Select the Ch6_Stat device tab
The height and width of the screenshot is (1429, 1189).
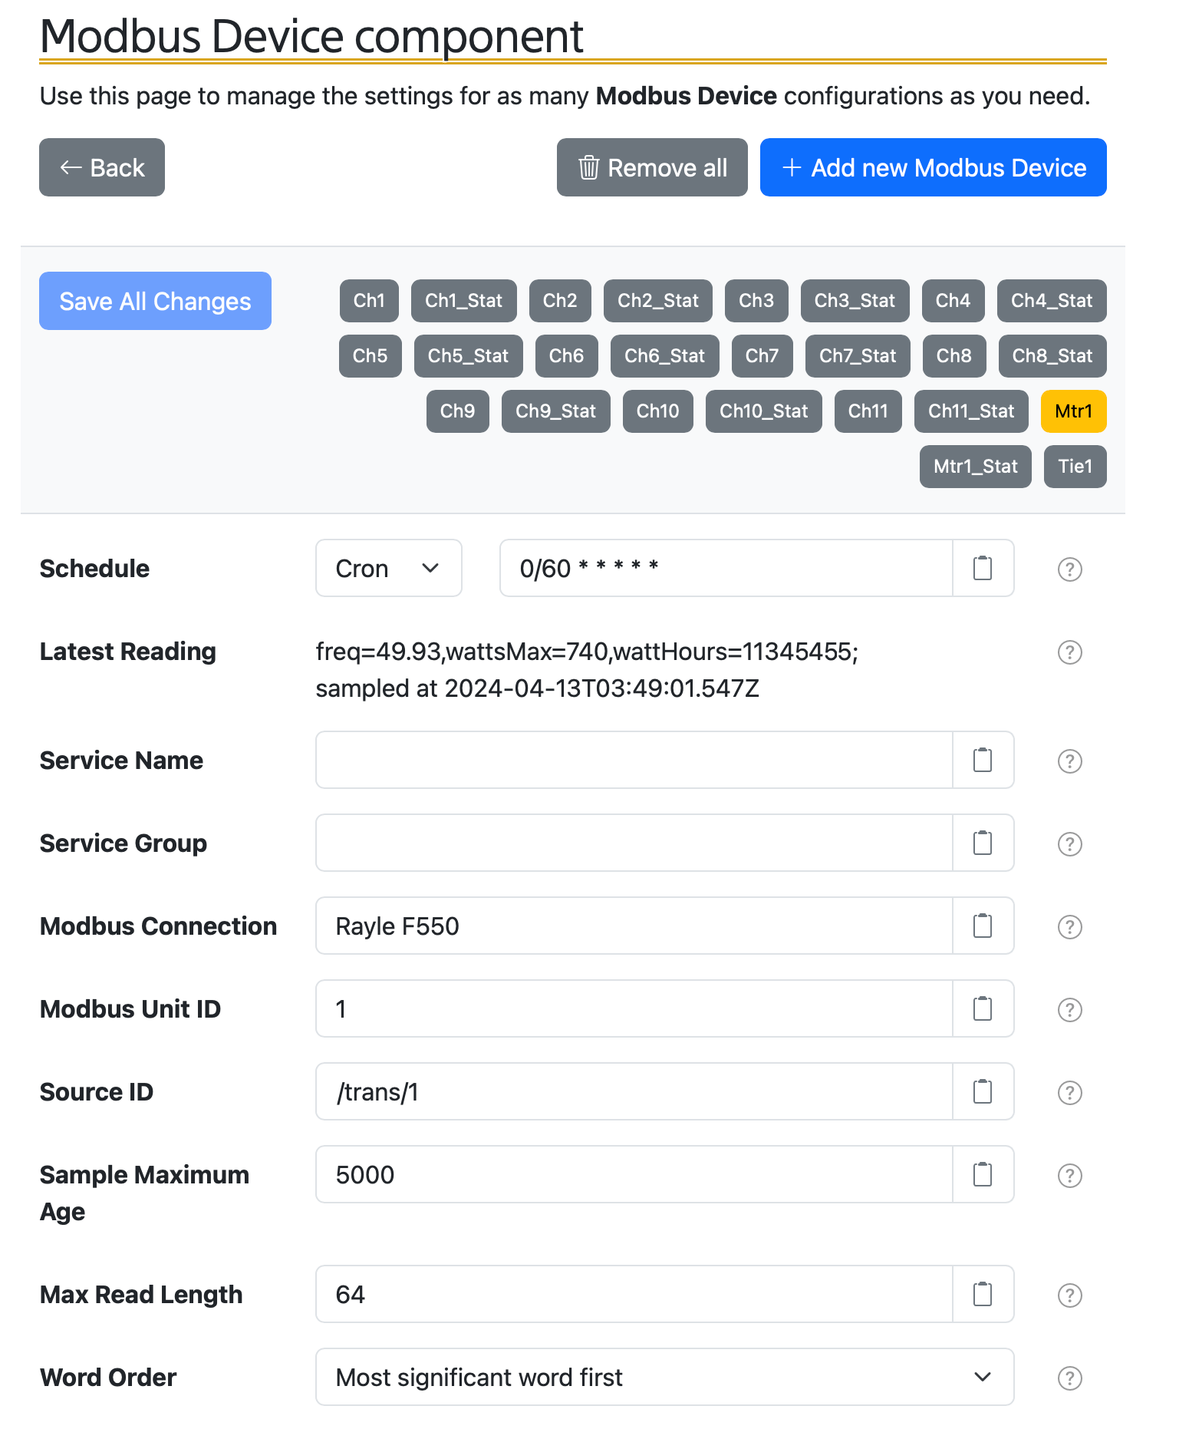[665, 356]
